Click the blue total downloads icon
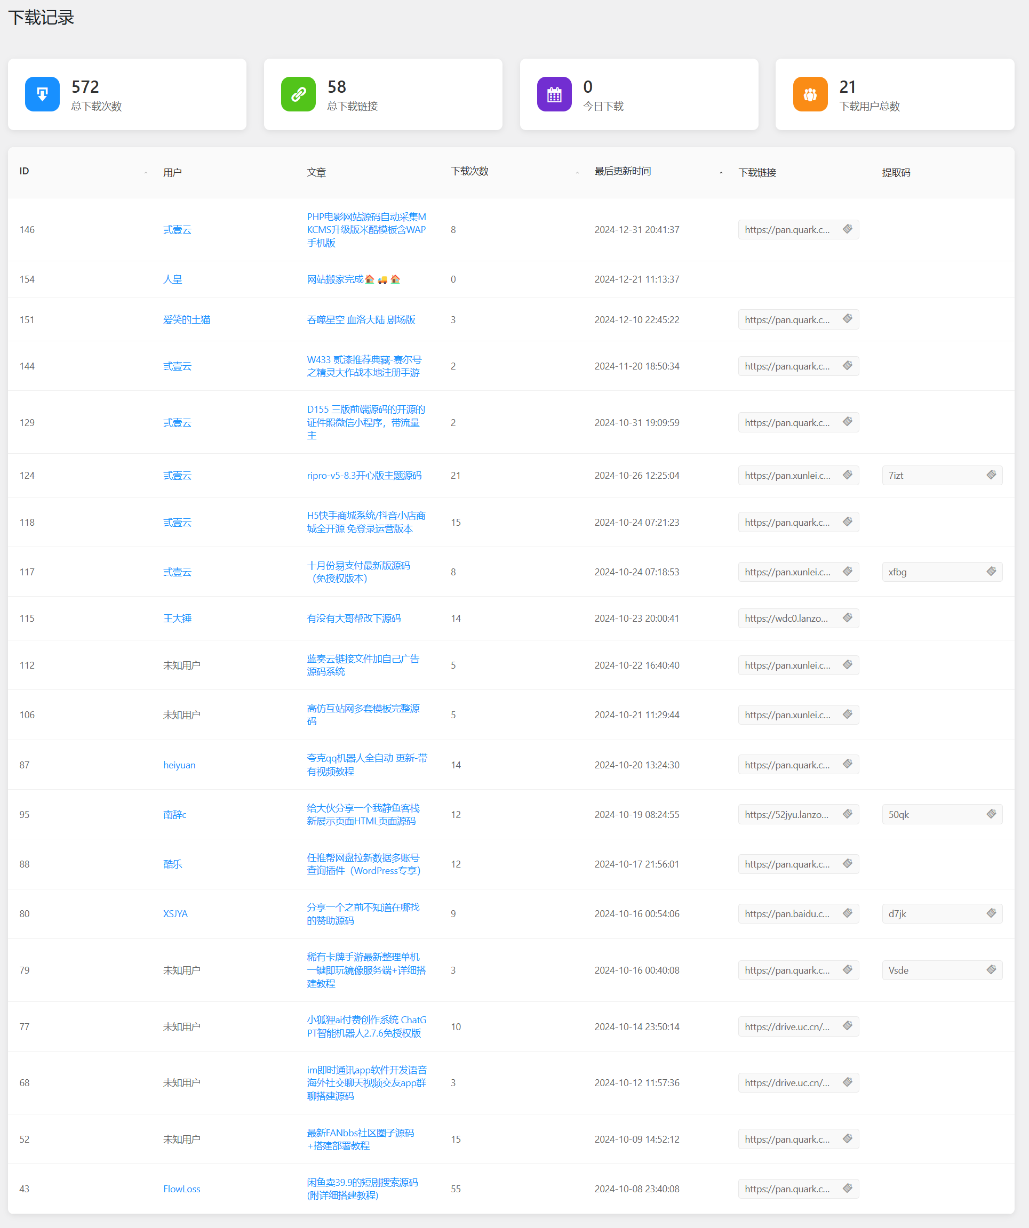The image size is (1029, 1228). pyautogui.click(x=42, y=94)
